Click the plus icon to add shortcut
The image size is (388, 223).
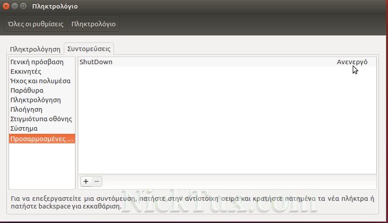(x=86, y=181)
